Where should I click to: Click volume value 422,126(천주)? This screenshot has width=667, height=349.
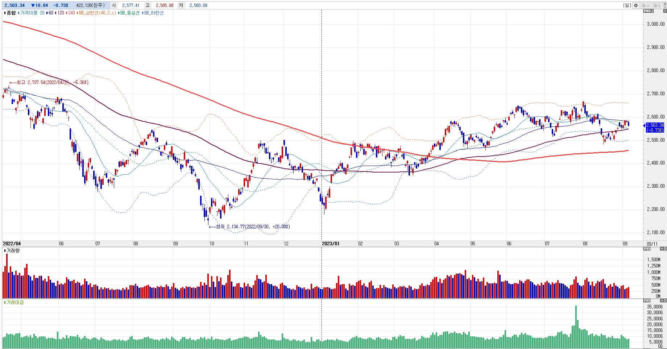(90, 5)
